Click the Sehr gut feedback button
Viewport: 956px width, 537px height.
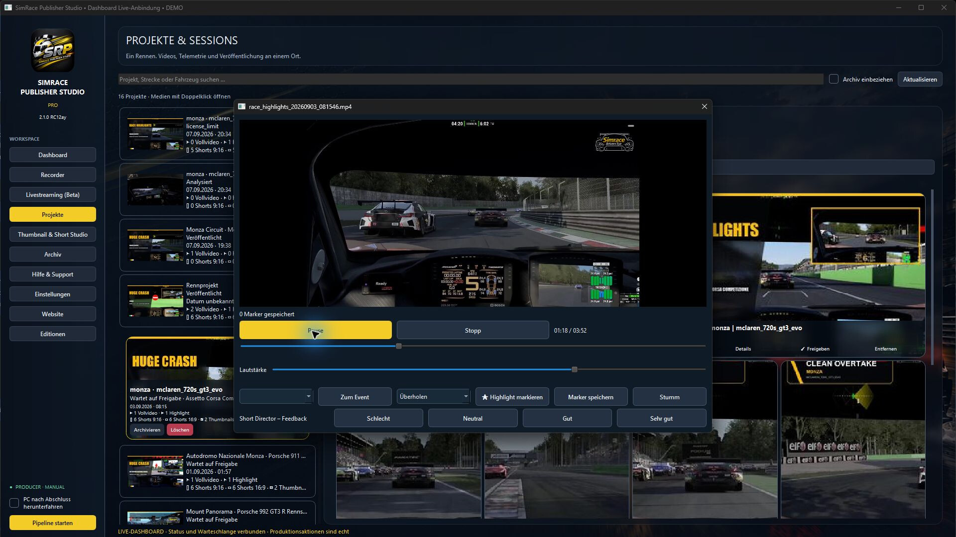pos(661,418)
